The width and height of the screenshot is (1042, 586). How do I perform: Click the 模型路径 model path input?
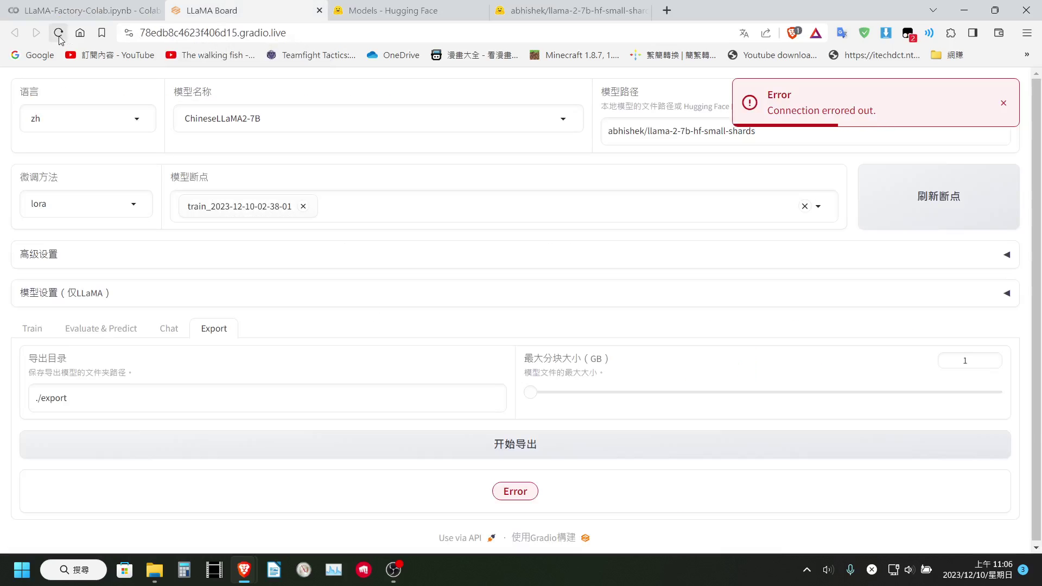point(805,131)
